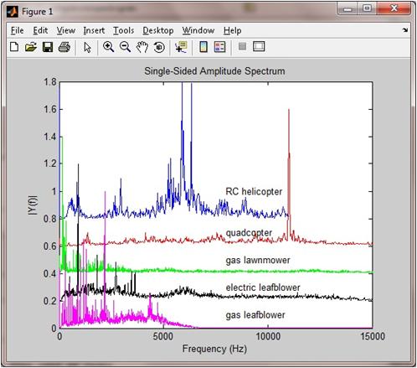Show plot tools and dock figure
This screenshot has width=417, height=368.
259,46
